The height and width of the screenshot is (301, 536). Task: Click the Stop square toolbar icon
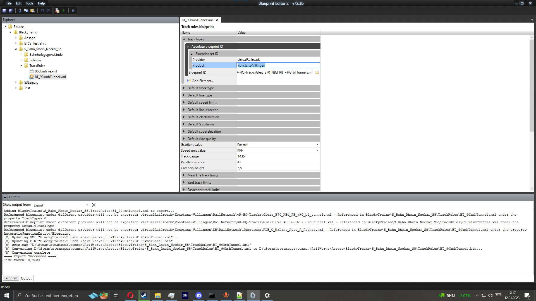[x=73, y=11]
